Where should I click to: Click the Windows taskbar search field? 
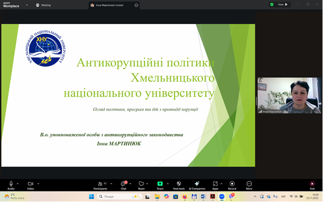[x=118, y=196]
